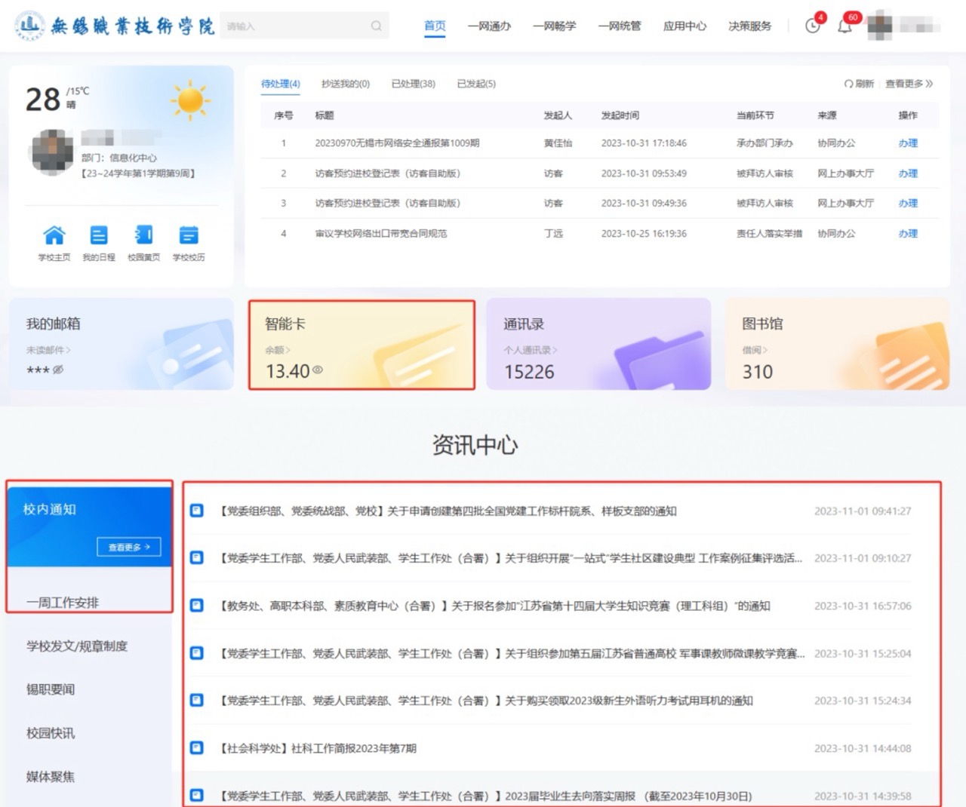The width and height of the screenshot is (966, 807).
Task: Expand 个人通讯录 chevron in 通讯录 card
Action: (x=555, y=350)
